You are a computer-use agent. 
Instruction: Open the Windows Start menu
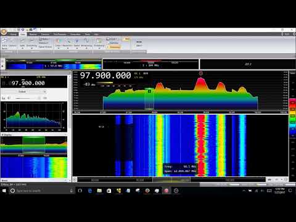tap(4, 191)
